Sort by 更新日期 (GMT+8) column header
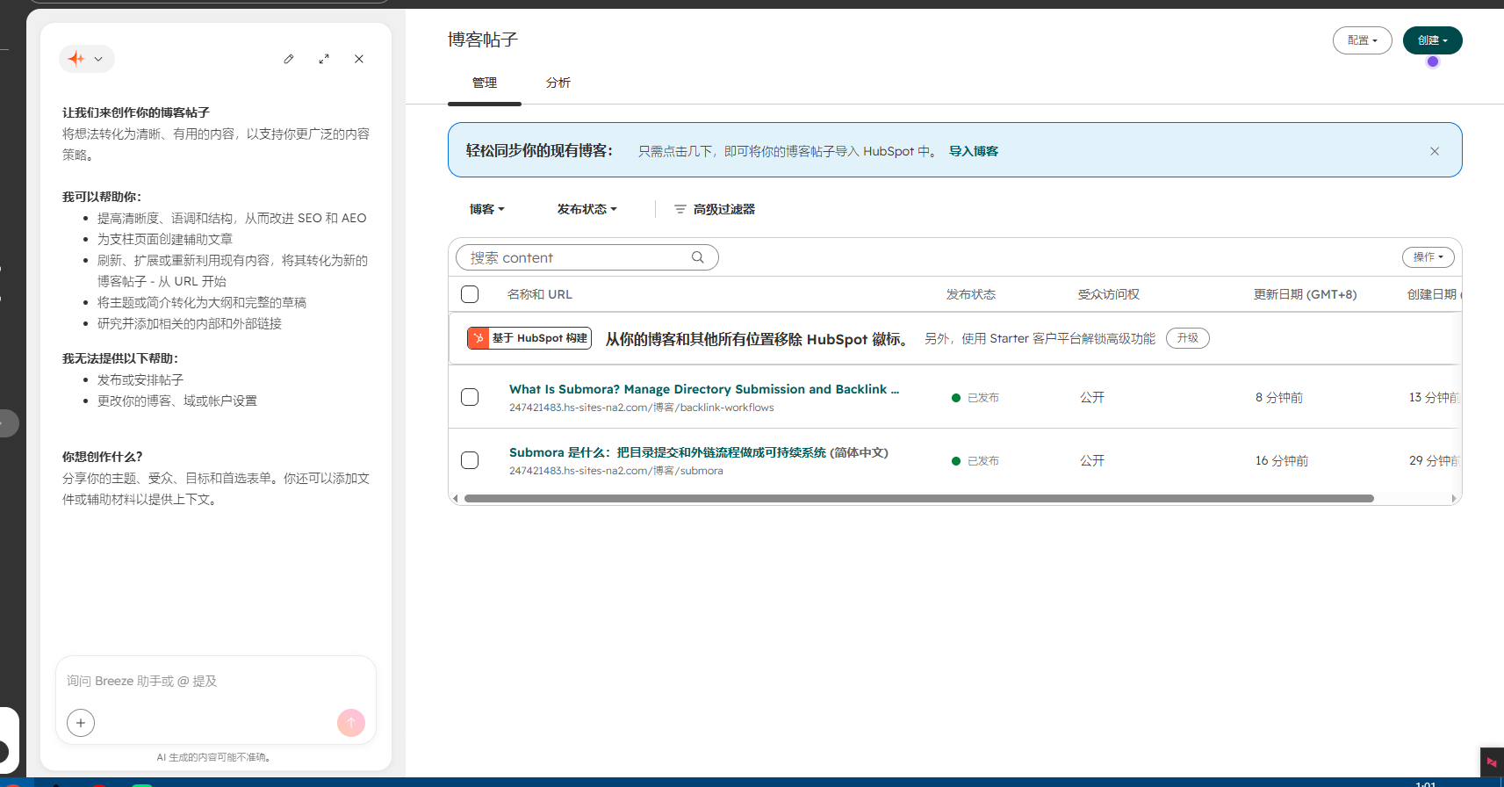 (1306, 294)
